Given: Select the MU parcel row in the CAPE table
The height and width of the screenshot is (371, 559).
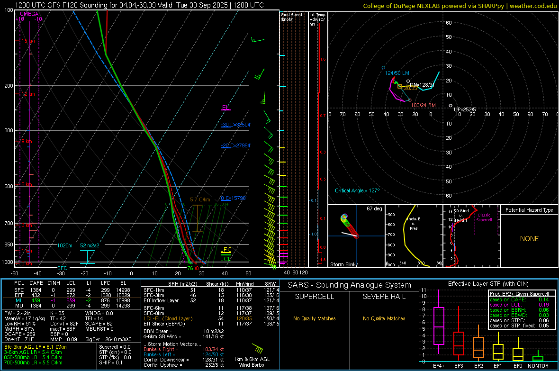Looking at the screenshot, I should coord(72,305).
